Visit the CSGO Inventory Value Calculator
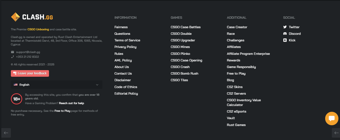 point(244,103)
